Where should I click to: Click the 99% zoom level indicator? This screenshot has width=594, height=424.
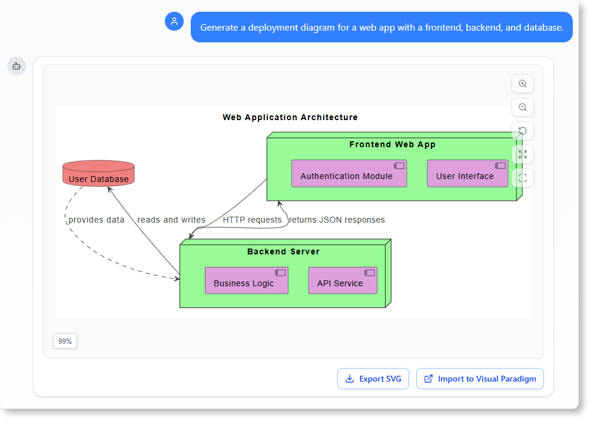pos(65,341)
